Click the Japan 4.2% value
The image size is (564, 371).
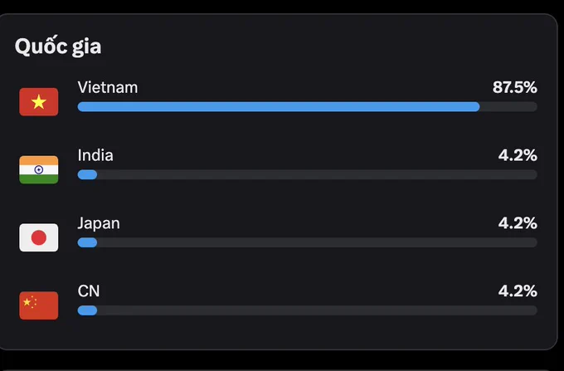(x=518, y=223)
